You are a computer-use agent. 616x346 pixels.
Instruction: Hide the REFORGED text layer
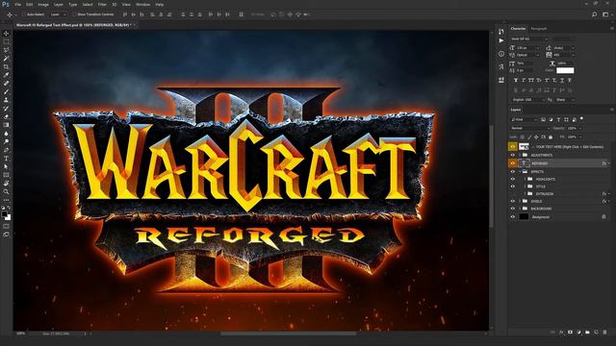tap(513, 163)
